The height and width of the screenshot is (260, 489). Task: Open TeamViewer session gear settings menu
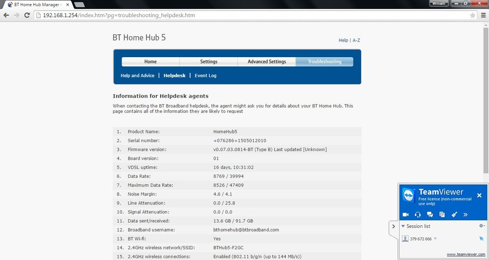[x=482, y=226]
